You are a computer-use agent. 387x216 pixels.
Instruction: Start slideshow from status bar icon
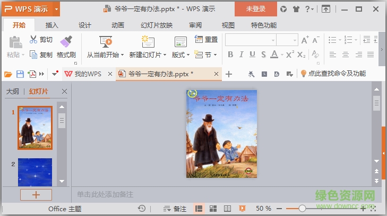point(242,209)
